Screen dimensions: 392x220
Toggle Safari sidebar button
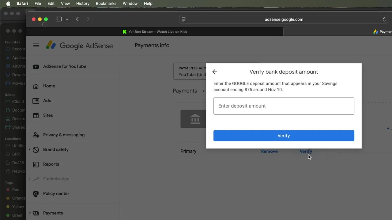[58, 19]
